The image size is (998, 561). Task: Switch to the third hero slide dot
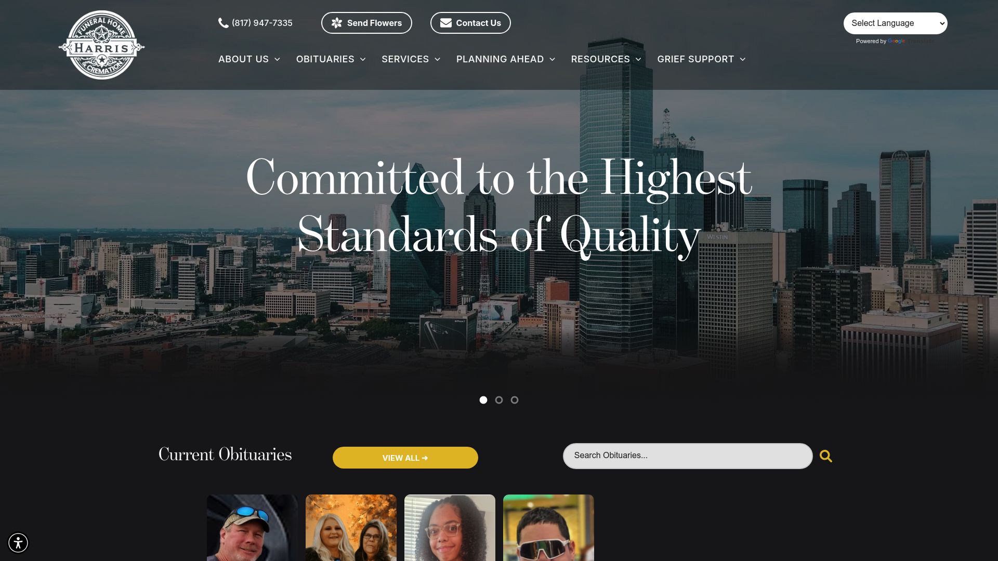click(x=515, y=400)
